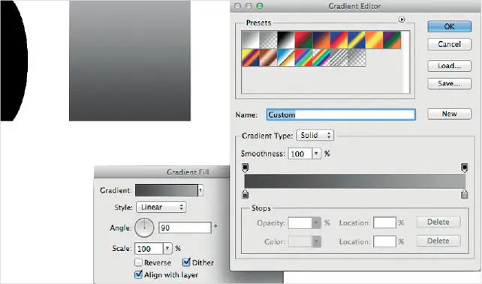The height and width of the screenshot is (284, 482).
Task: Select the Blue, Yellow, Blue gradient preset
Action: [x=357, y=40]
